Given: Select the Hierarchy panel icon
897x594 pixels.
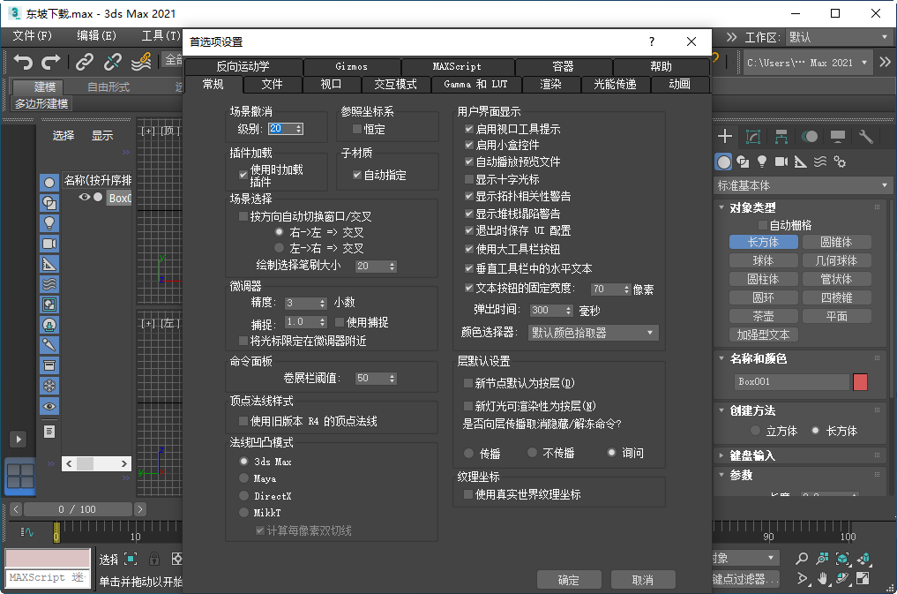Looking at the screenshot, I should [x=780, y=136].
